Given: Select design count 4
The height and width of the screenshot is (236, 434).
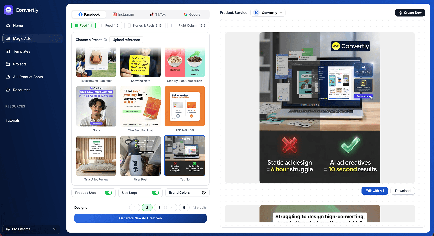Looking at the screenshot, I should click(x=172, y=208).
